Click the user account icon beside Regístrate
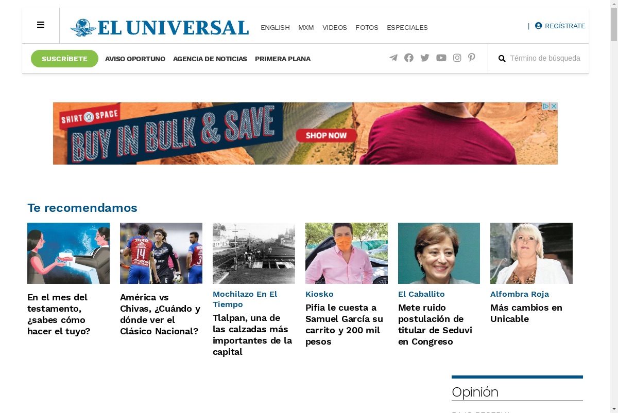This screenshot has width=618, height=413. (539, 26)
